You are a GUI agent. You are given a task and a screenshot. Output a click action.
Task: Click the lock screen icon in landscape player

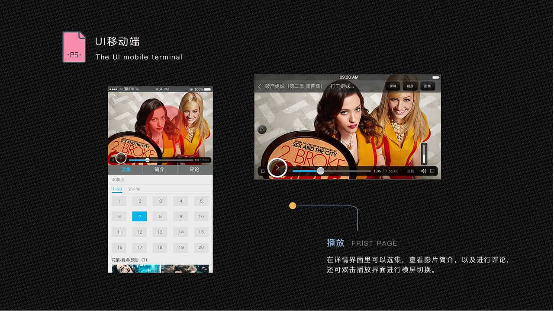click(x=262, y=129)
